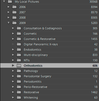Click photo count 1462 for Restorative
99x101 pixels.
(94, 92)
